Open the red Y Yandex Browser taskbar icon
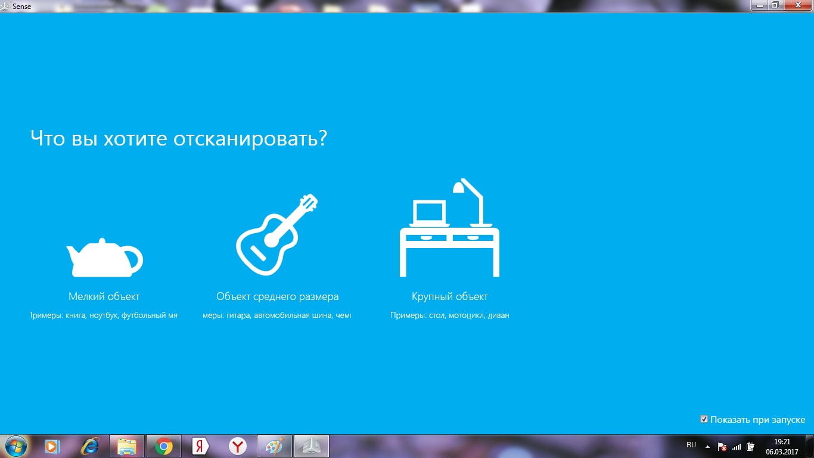 [x=238, y=446]
